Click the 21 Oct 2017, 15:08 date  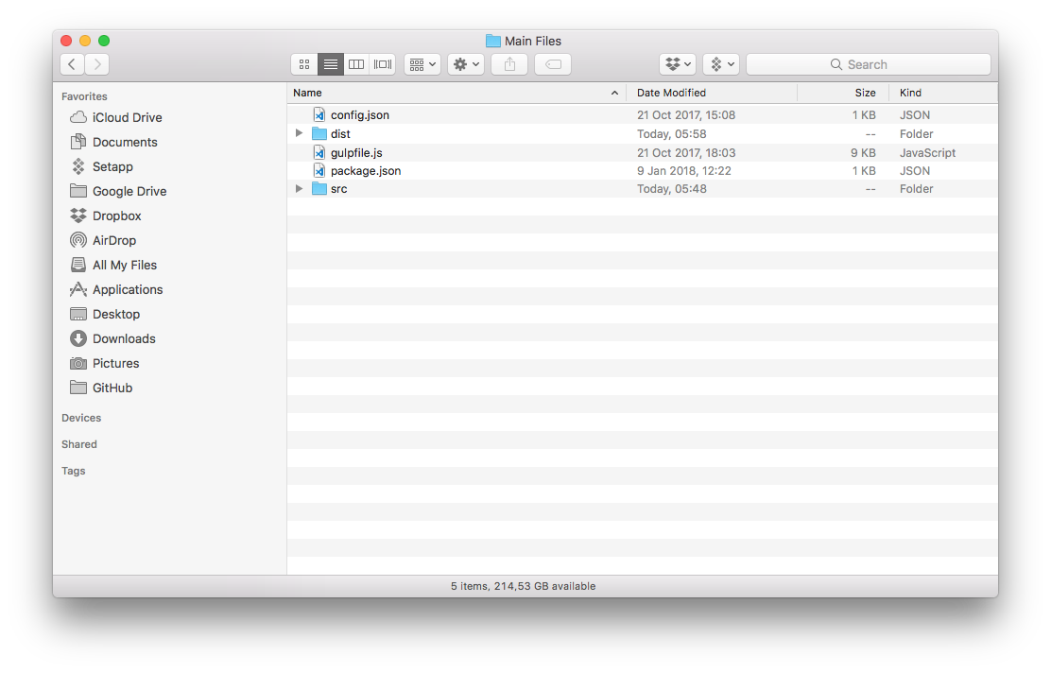[685, 115]
